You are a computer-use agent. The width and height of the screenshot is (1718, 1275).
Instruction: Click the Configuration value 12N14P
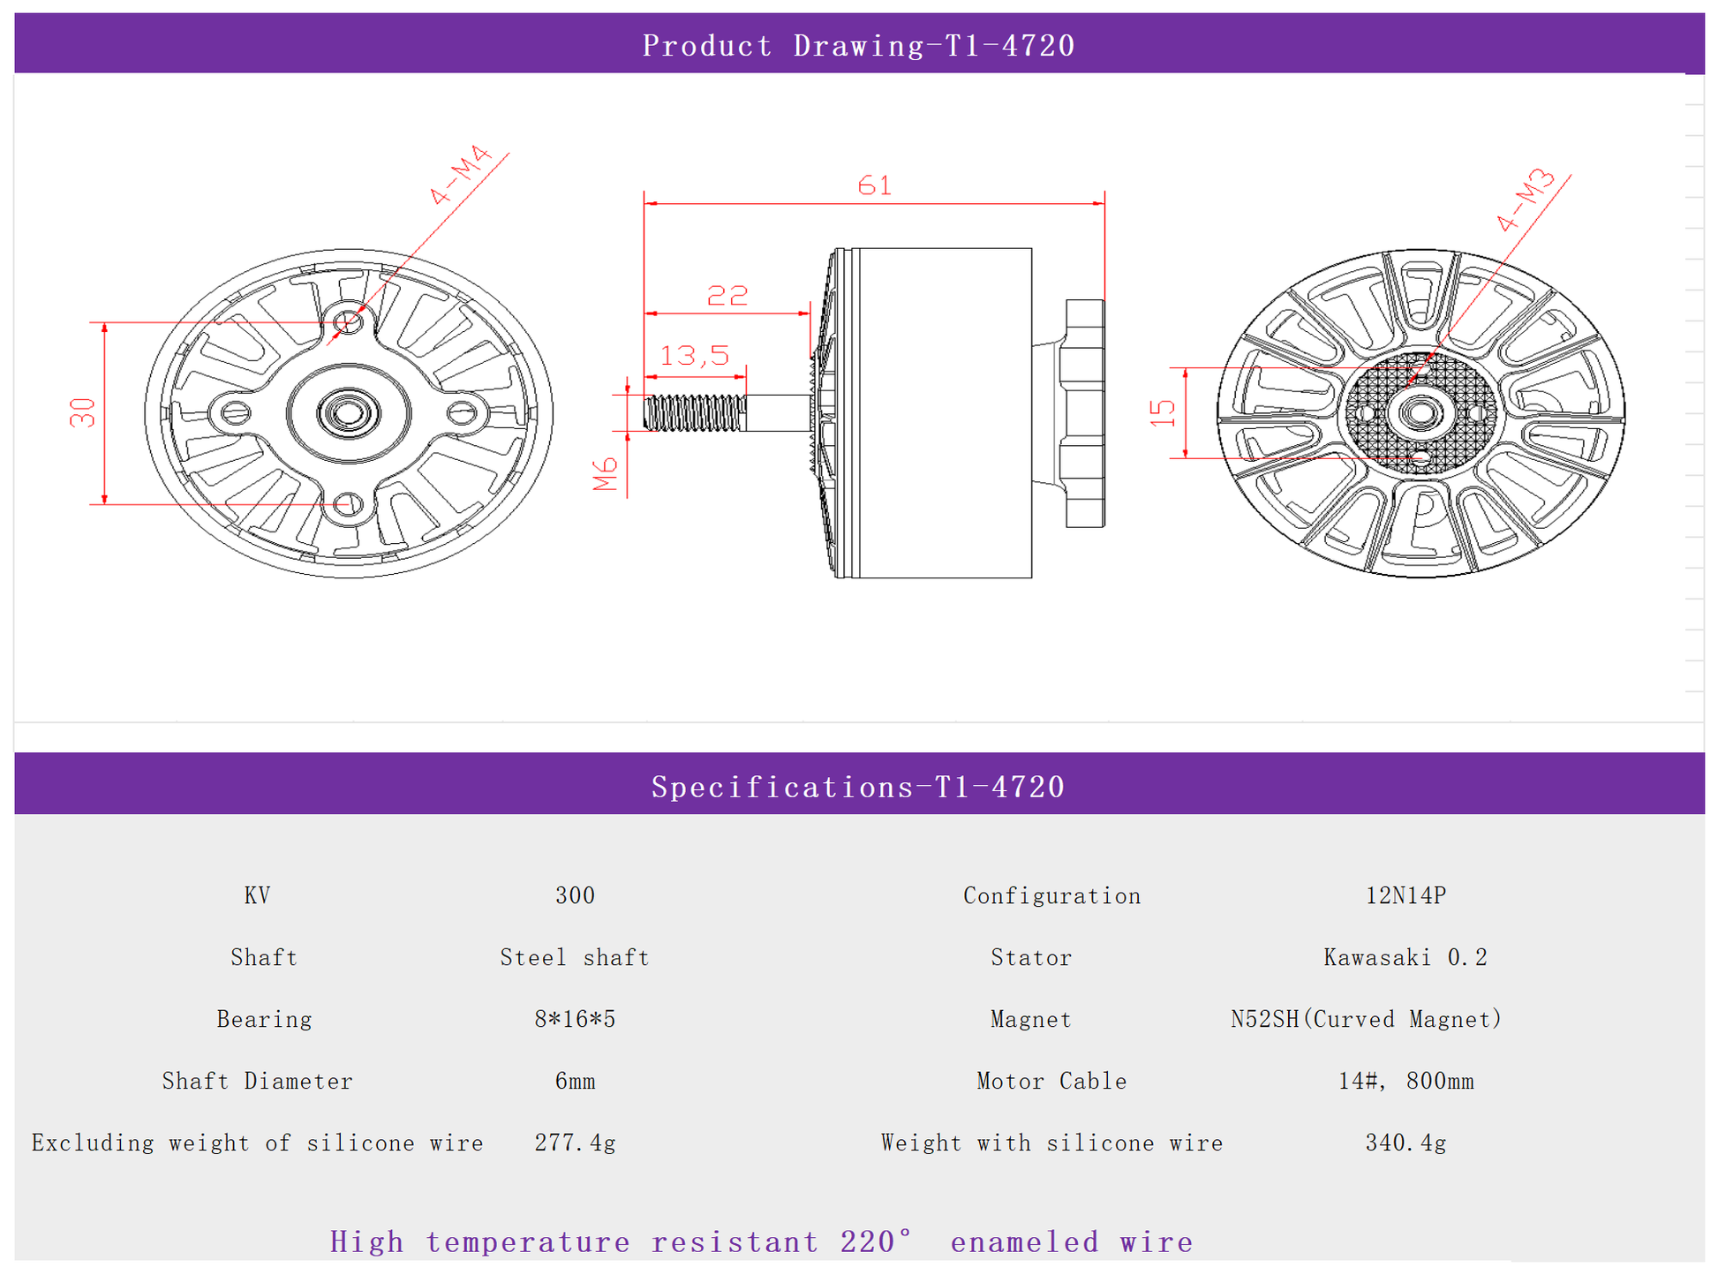click(x=1405, y=895)
